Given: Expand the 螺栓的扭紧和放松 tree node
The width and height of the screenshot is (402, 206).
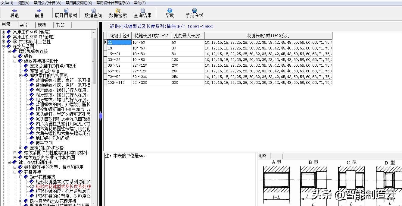Looking at the screenshot, I should click(x=21, y=148).
